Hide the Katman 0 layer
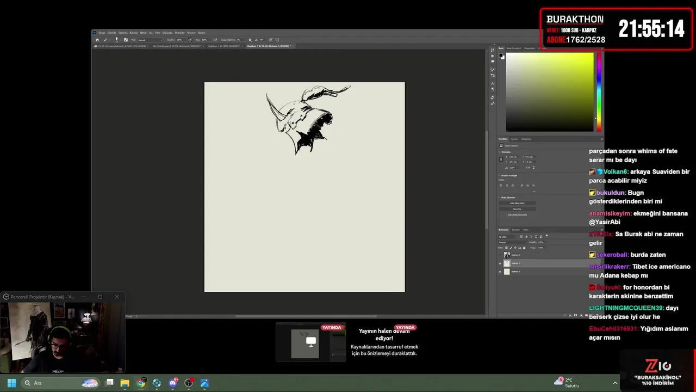Image resolution: width=696 pixels, height=392 pixels. point(500,272)
